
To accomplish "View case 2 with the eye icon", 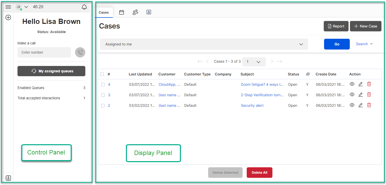I will click(x=352, y=105).
